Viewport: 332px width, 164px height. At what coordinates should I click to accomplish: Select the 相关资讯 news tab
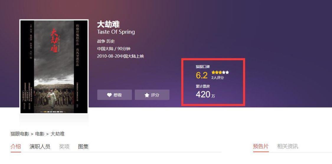tap(287, 146)
